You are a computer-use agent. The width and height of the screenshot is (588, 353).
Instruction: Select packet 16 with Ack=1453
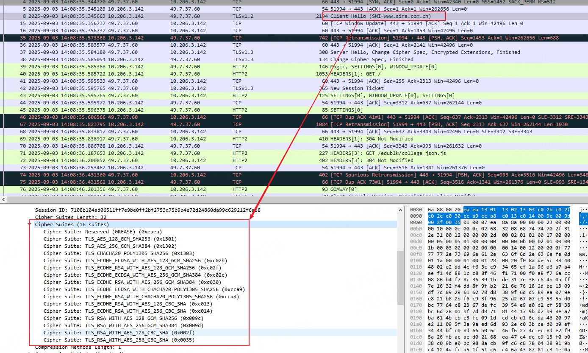294,31
